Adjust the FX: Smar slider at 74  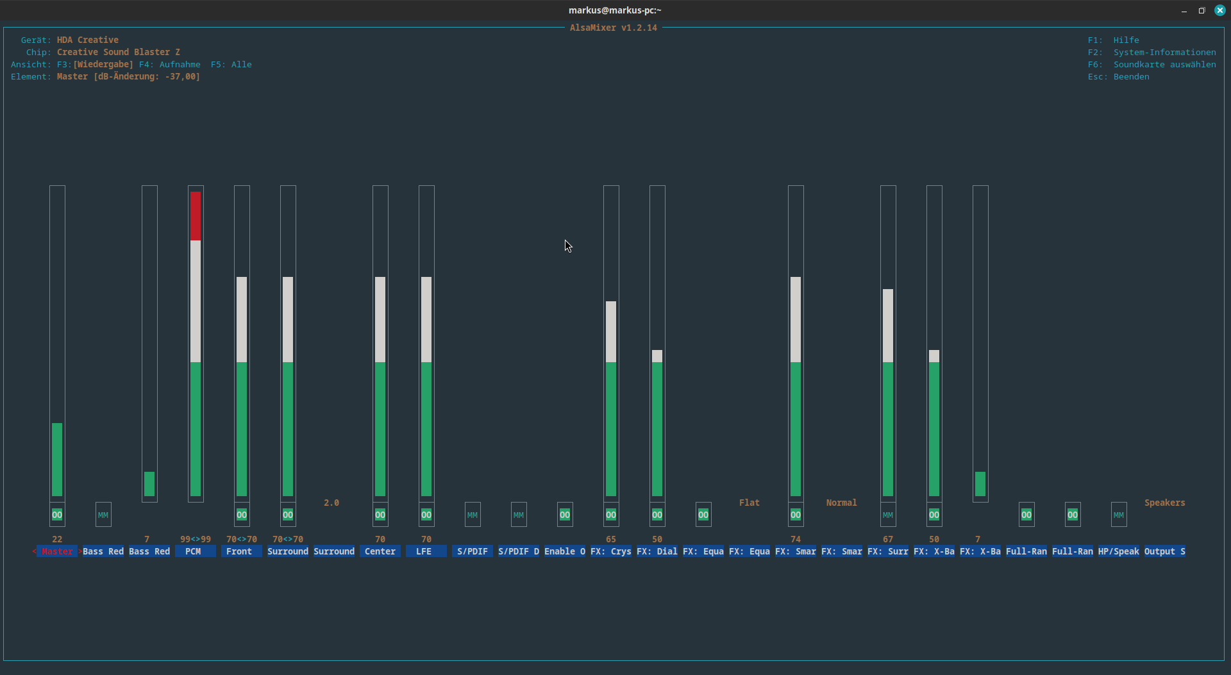pos(796,344)
